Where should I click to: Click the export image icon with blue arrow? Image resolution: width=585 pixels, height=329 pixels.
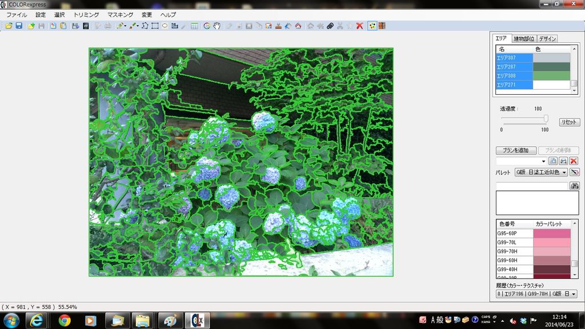[x=75, y=26]
